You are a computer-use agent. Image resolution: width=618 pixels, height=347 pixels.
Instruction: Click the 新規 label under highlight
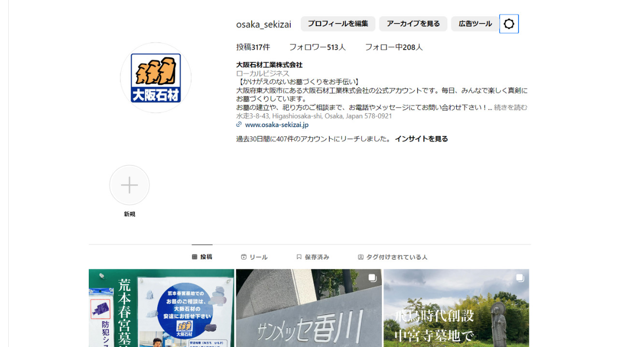(129, 214)
